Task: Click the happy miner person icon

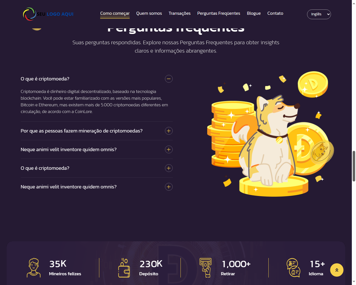Action: pyautogui.click(x=34, y=268)
